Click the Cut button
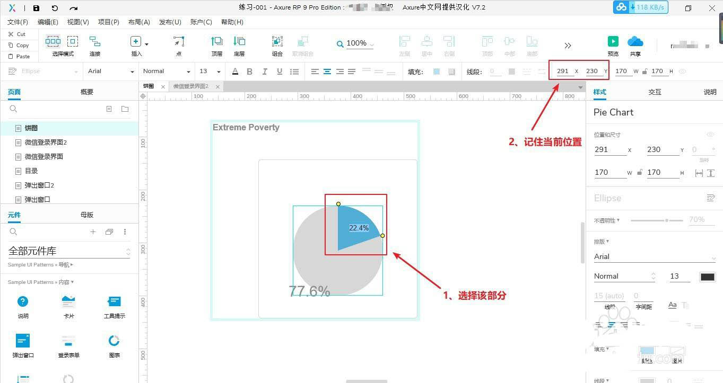This screenshot has width=723, height=383. (17, 34)
